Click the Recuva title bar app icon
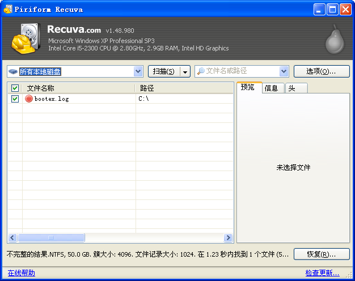 (8, 9)
